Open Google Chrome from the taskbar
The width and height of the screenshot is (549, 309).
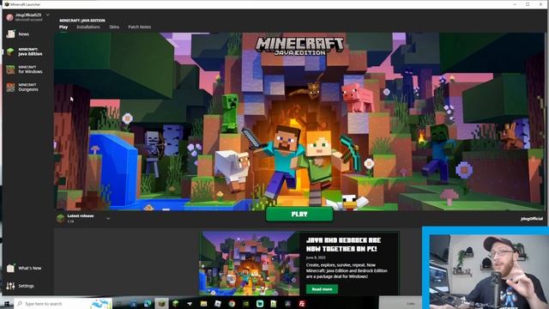pos(232,303)
